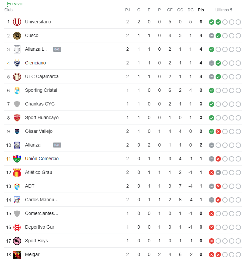The height and width of the screenshot is (263, 247).
Task: Click the Melgar club crest icon
Action: pos(17,254)
